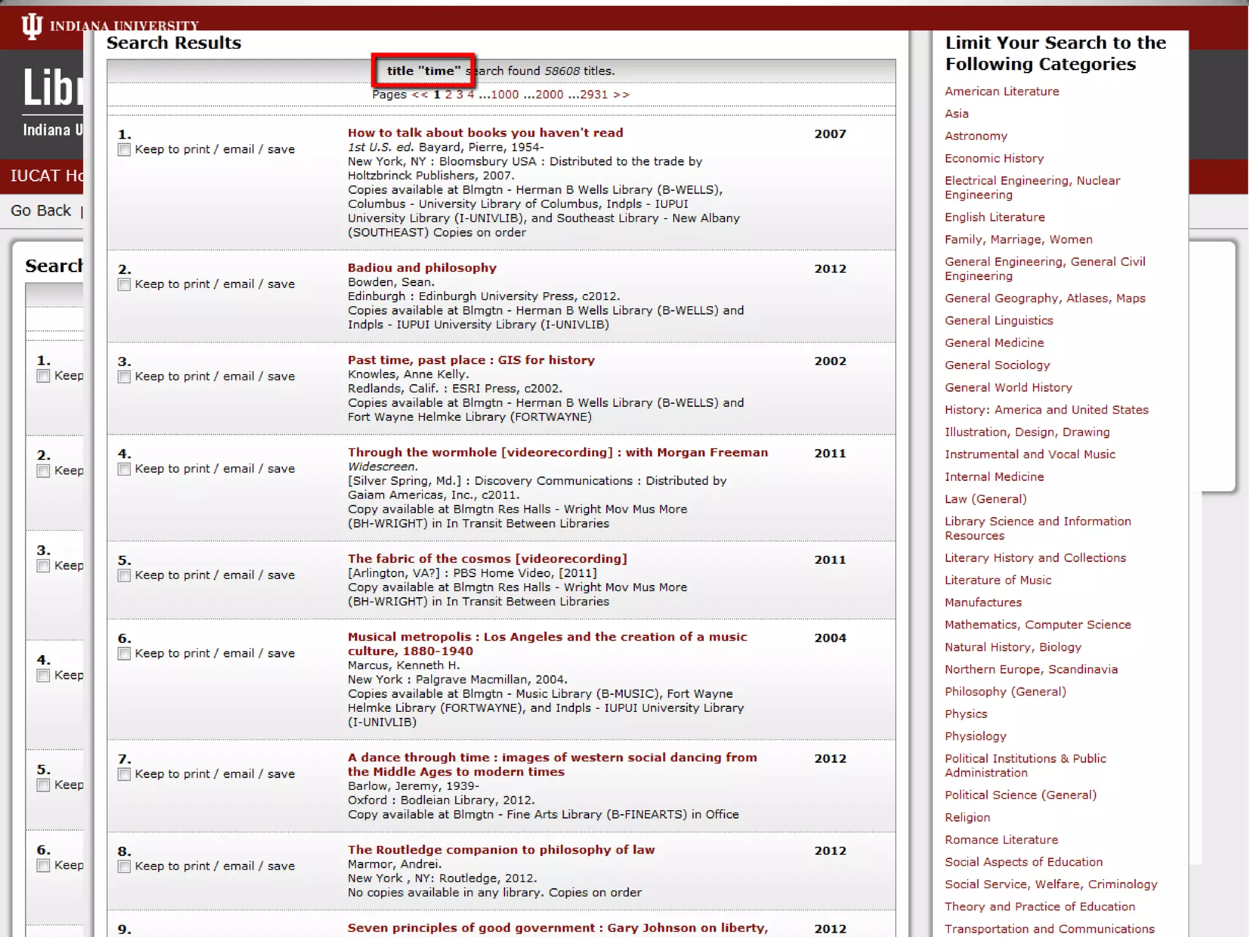The height and width of the screenshot is (937, 1249).
Task: Limit to Political Institutions & Public Administration
Action: point(1026,766)
